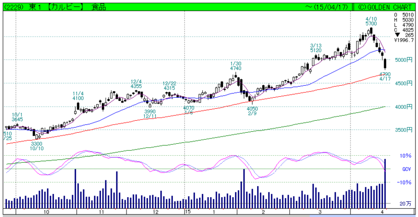
Task: Click the 4000円 price axis label
Action: 403,107
